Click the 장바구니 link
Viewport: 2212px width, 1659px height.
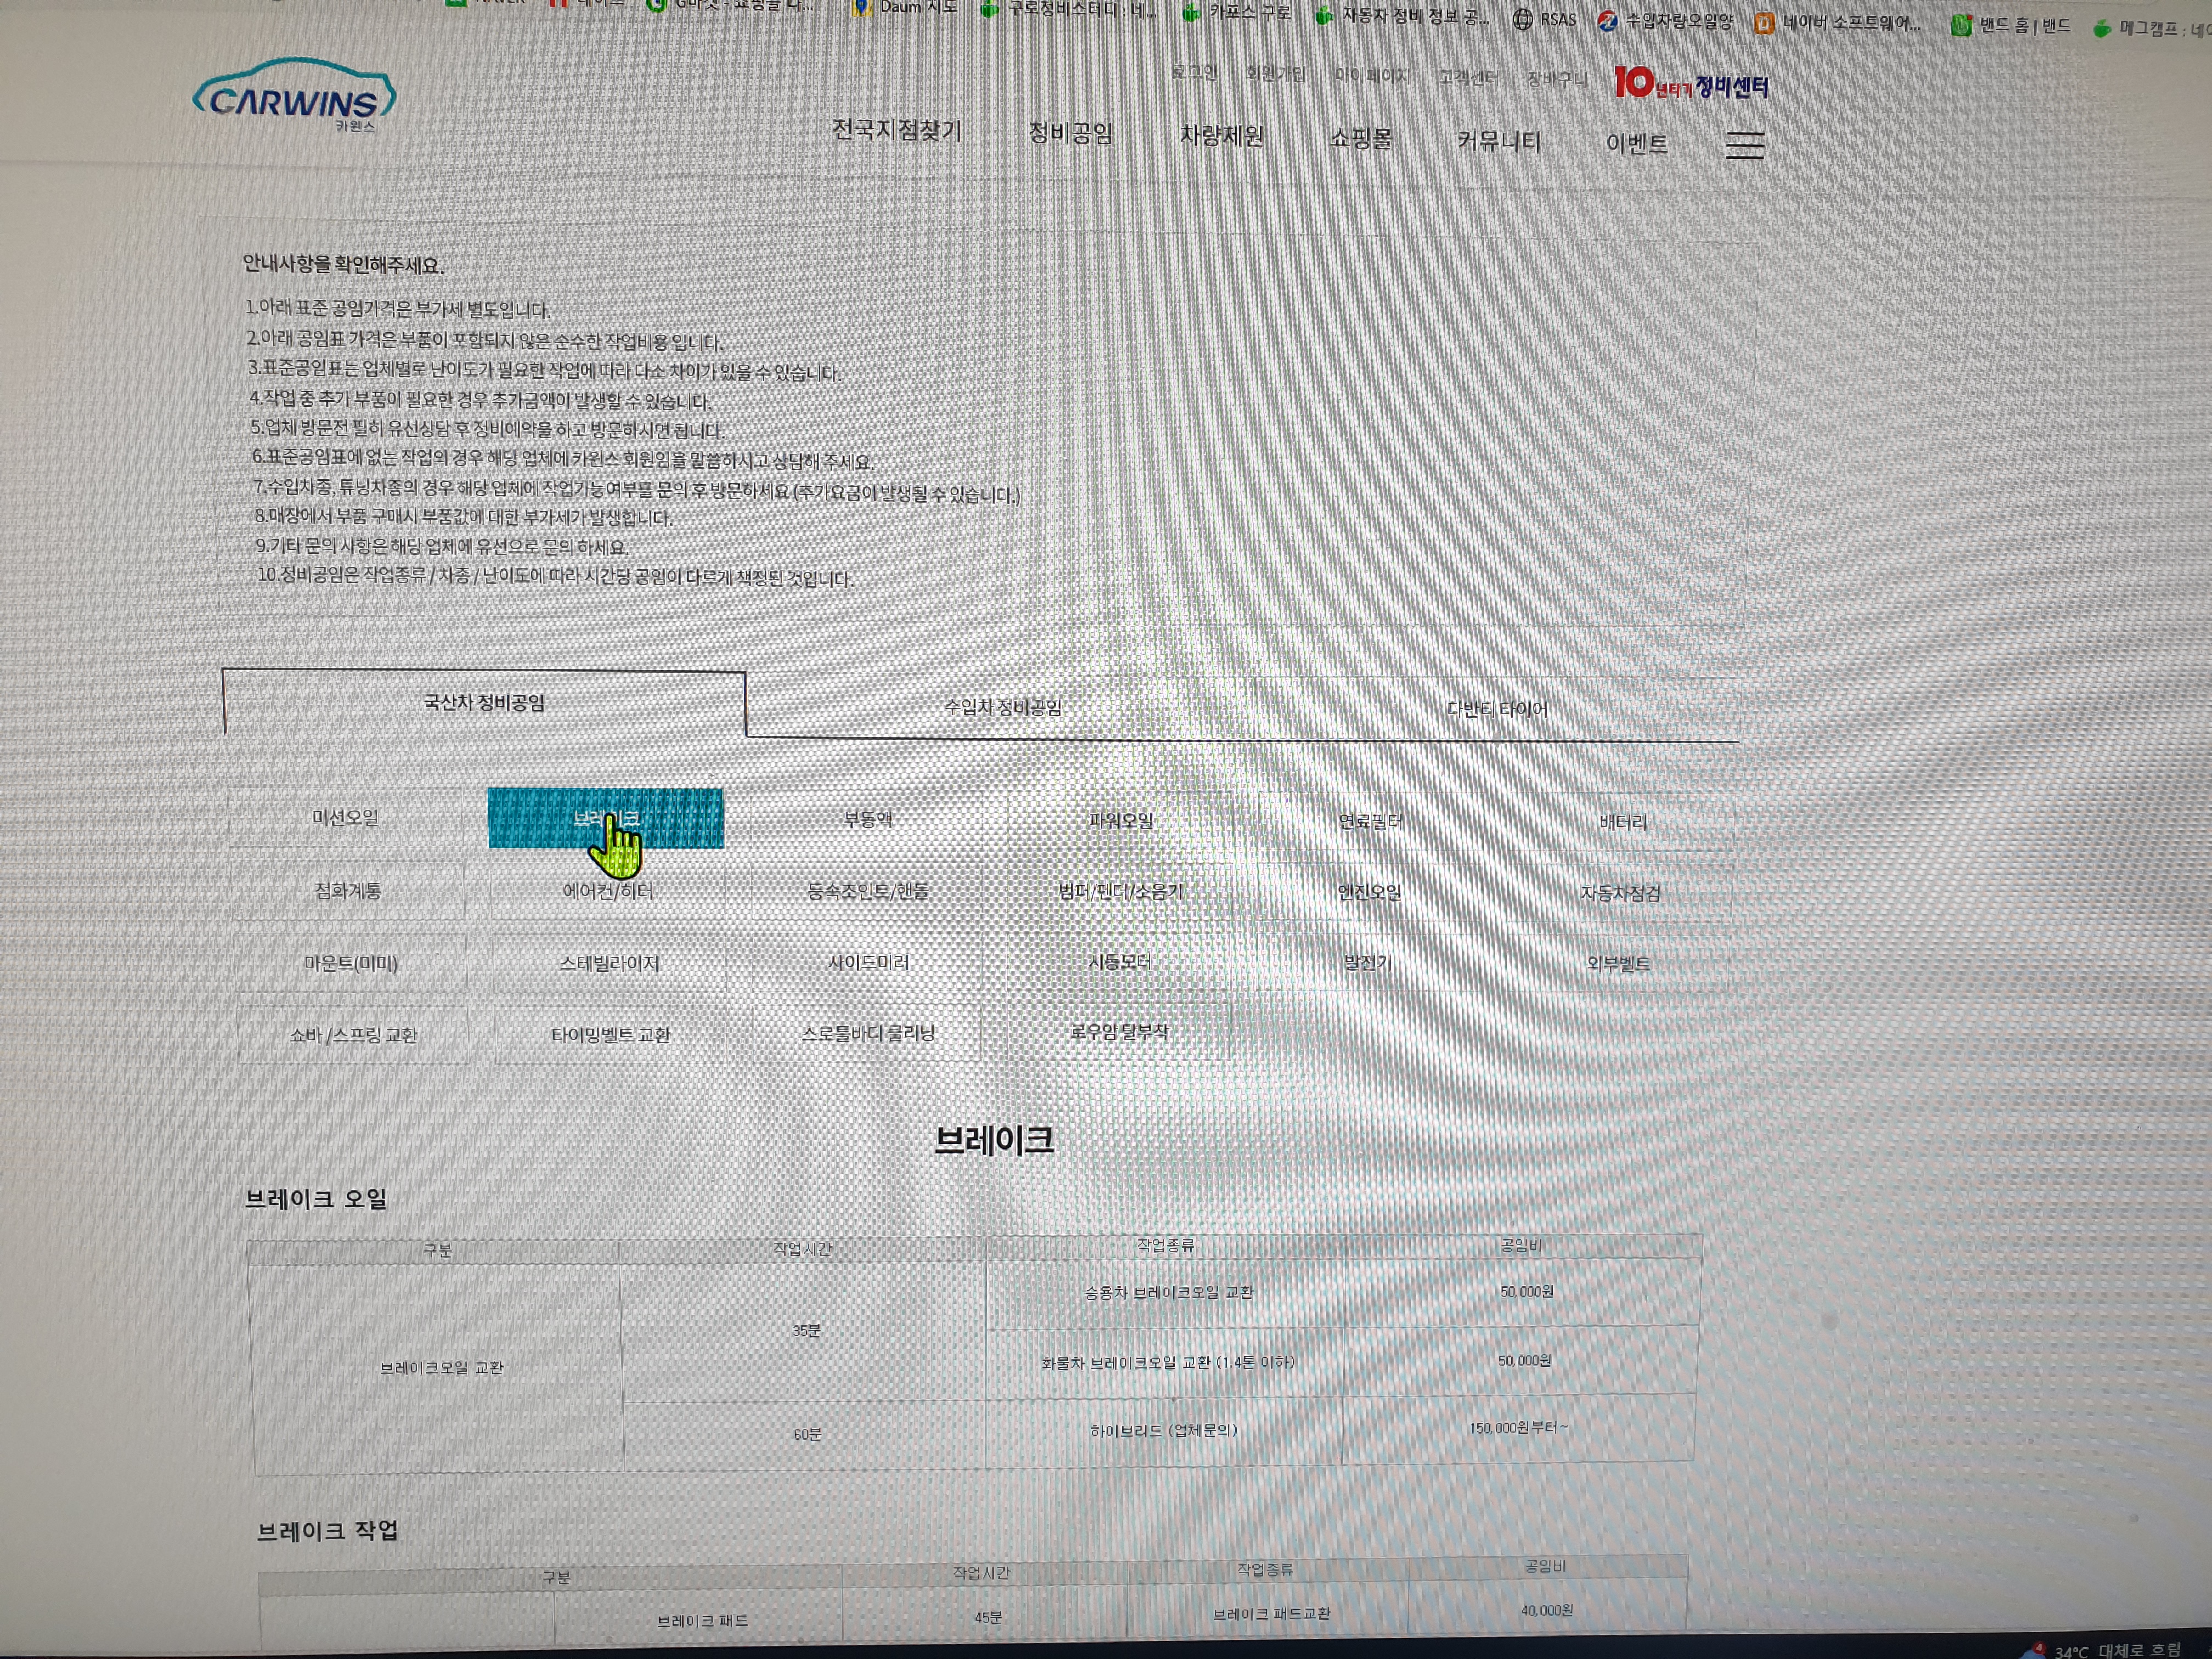pos(1556,80)
